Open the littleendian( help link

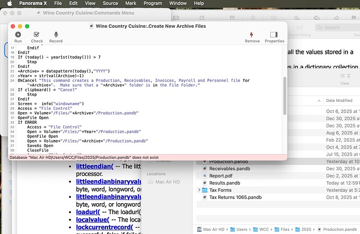[x=90, y=167]
